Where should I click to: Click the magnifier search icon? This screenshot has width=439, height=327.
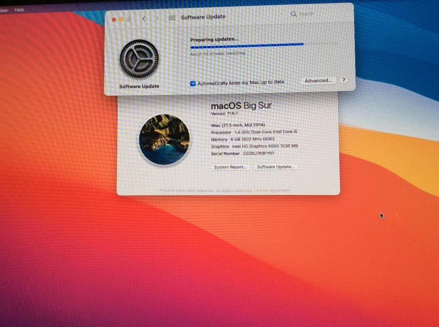pos(293,14)
